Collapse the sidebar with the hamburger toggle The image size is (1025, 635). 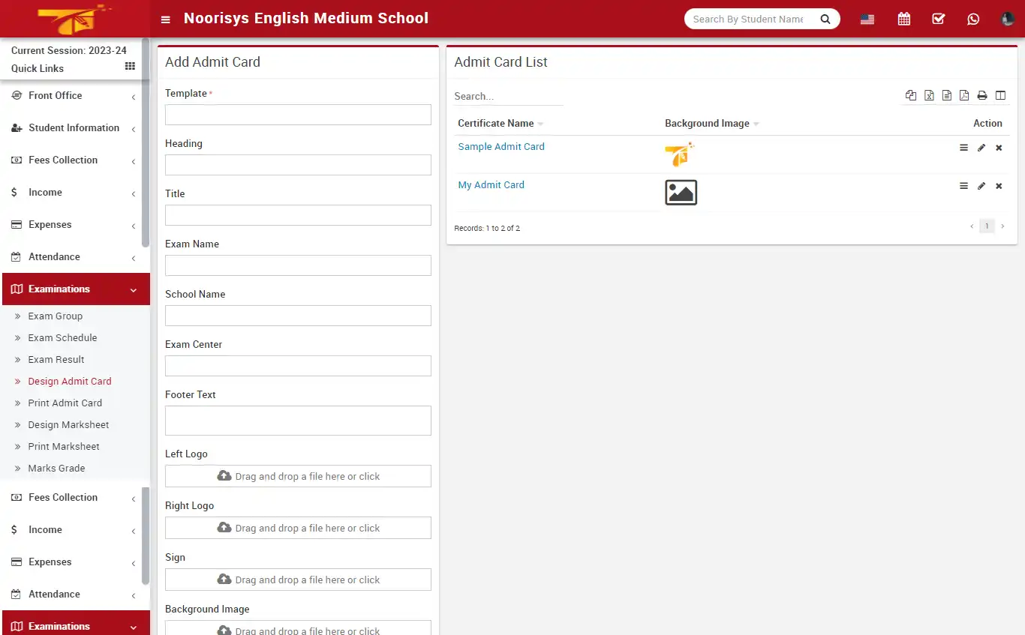(x=165, y=19)
